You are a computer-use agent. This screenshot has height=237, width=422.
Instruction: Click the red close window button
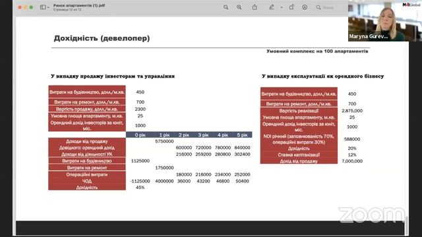coord(20,7)
